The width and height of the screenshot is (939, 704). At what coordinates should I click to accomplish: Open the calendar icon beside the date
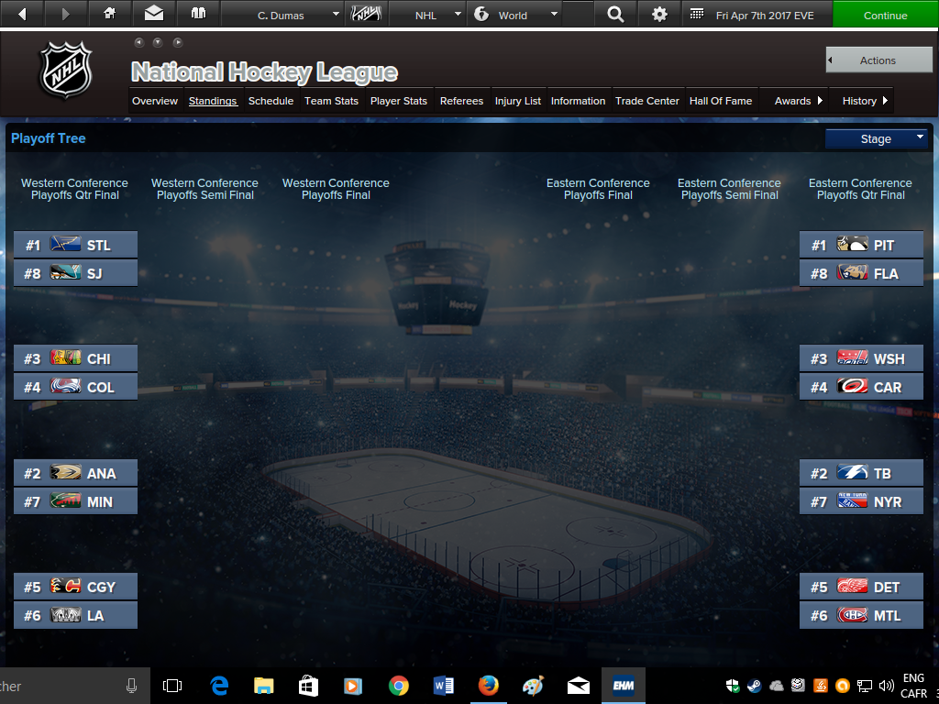[x=697, y=15]
